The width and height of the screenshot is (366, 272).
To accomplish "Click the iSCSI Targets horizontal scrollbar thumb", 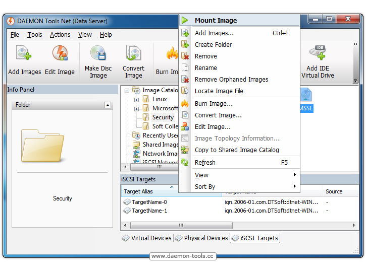I will tap(181, 225).
